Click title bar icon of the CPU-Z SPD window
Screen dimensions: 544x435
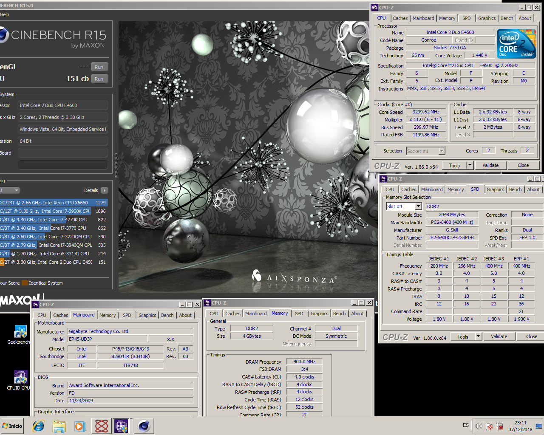[x=383, y=179]
